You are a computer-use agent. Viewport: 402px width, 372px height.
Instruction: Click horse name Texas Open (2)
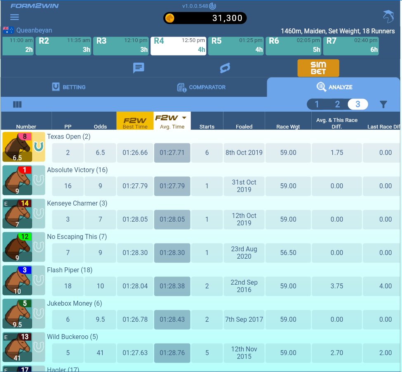69,136
